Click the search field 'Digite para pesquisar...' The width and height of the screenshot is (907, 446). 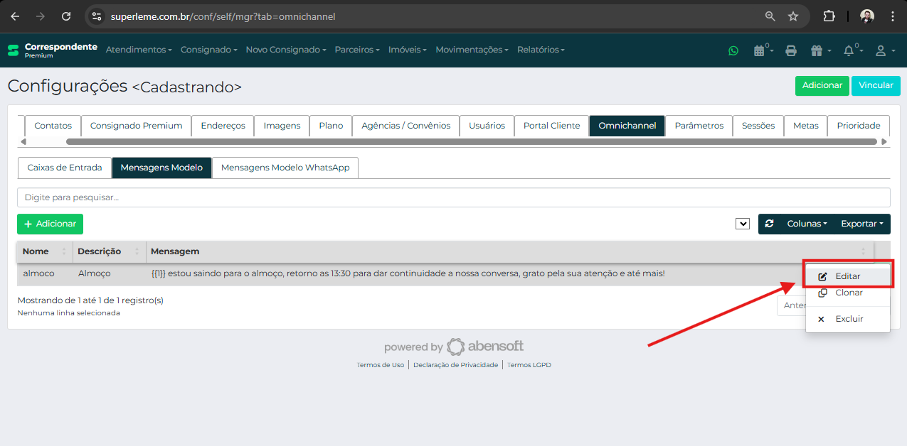pyautogui.click(x=453, y=197)
